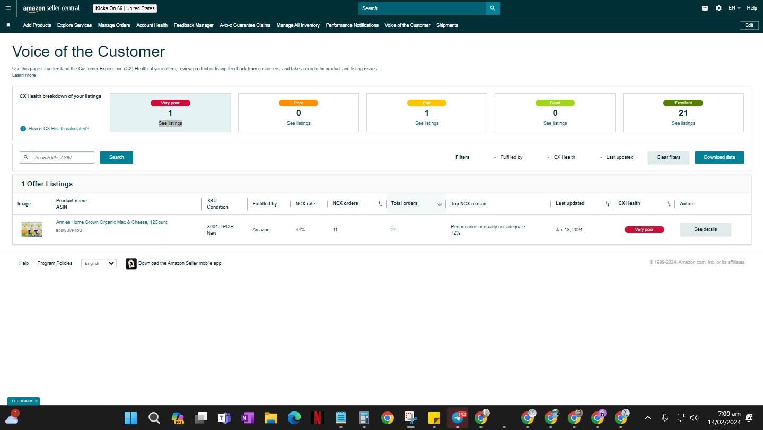Show hidden system tray icons
Screen dimensions: 763x430
coord(647,418)
